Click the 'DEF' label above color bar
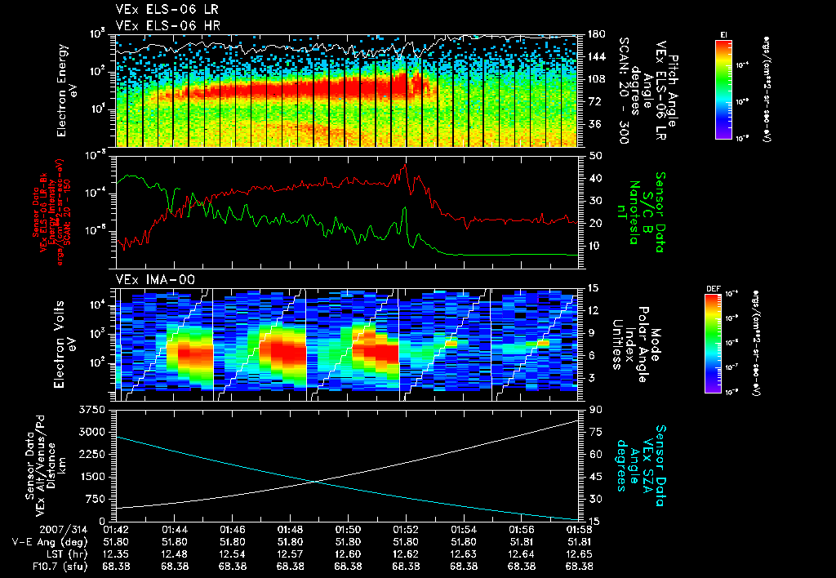Screen dimensions: 836x578 (714, 289)
